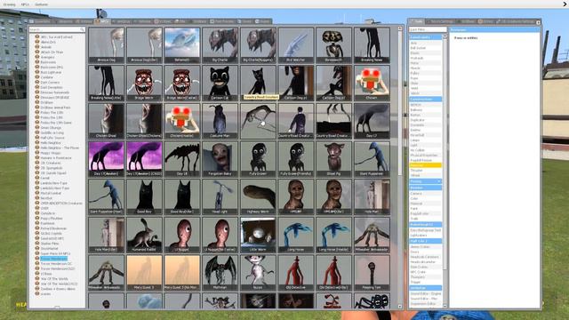Select the Balloons tool
Image resolution: width=569 pixels, height=320 pixels.
(x=425, y=109)
